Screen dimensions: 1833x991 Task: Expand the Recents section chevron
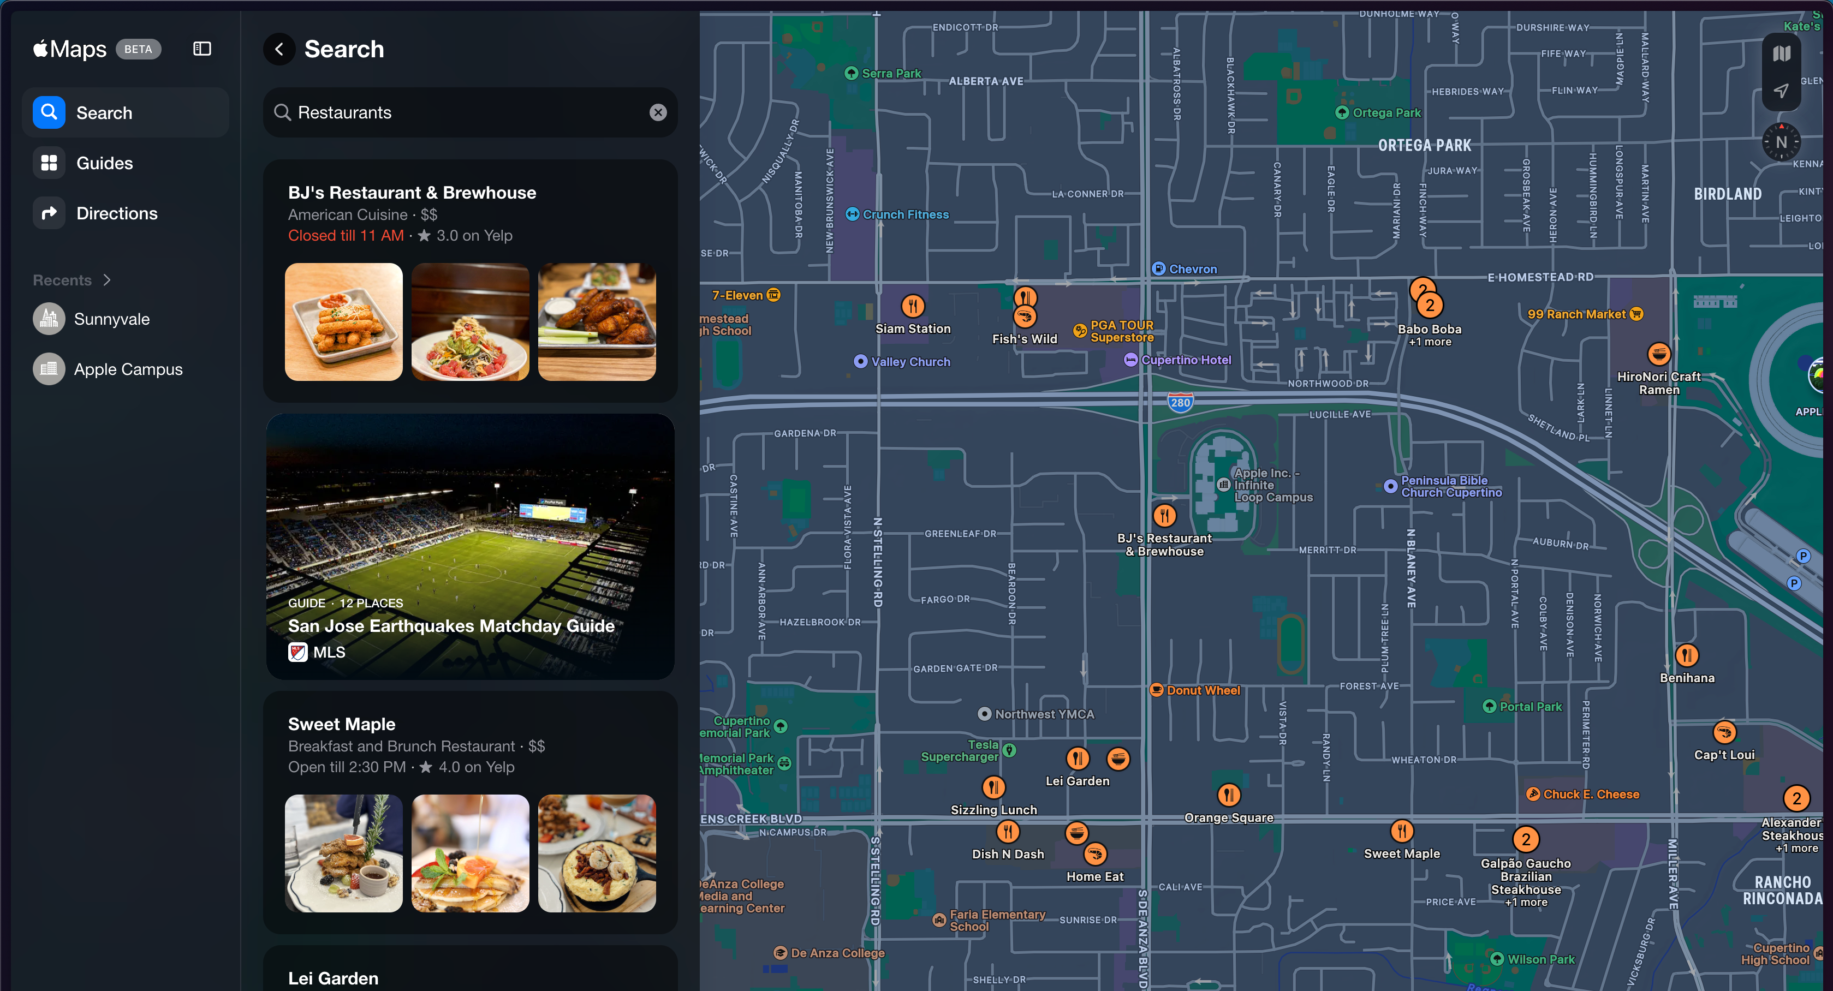coord(108,279)
